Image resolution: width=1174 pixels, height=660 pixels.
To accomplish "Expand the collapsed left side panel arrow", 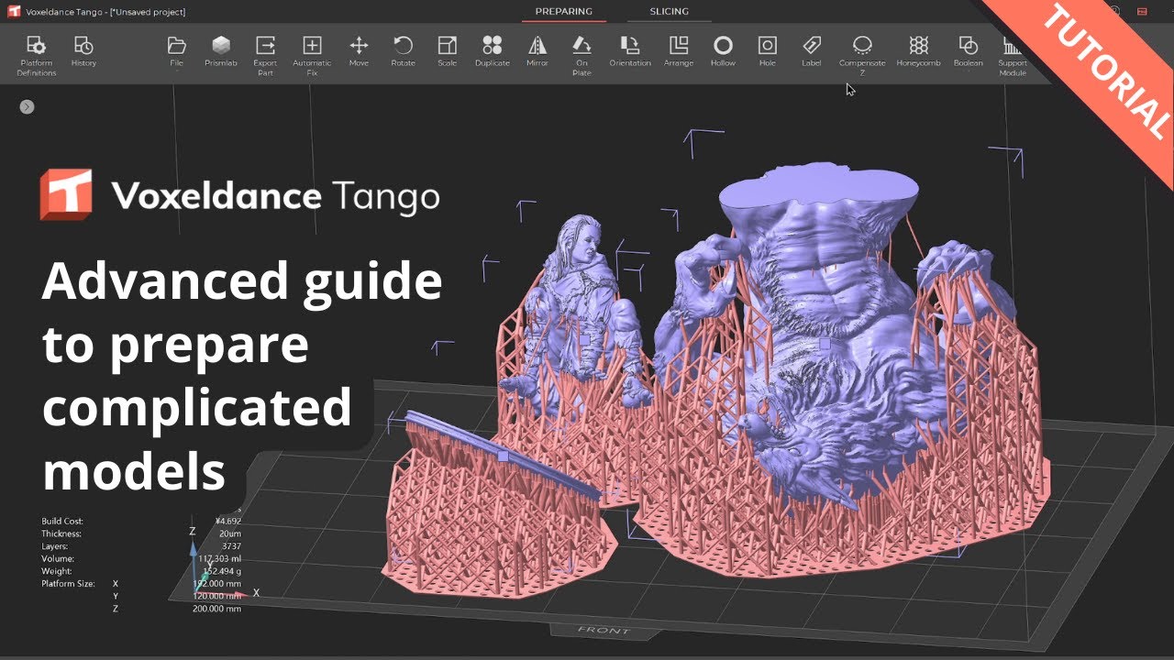I will (x=28, y=106).
